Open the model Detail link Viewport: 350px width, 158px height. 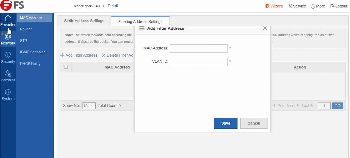click(x=112, y=6)
